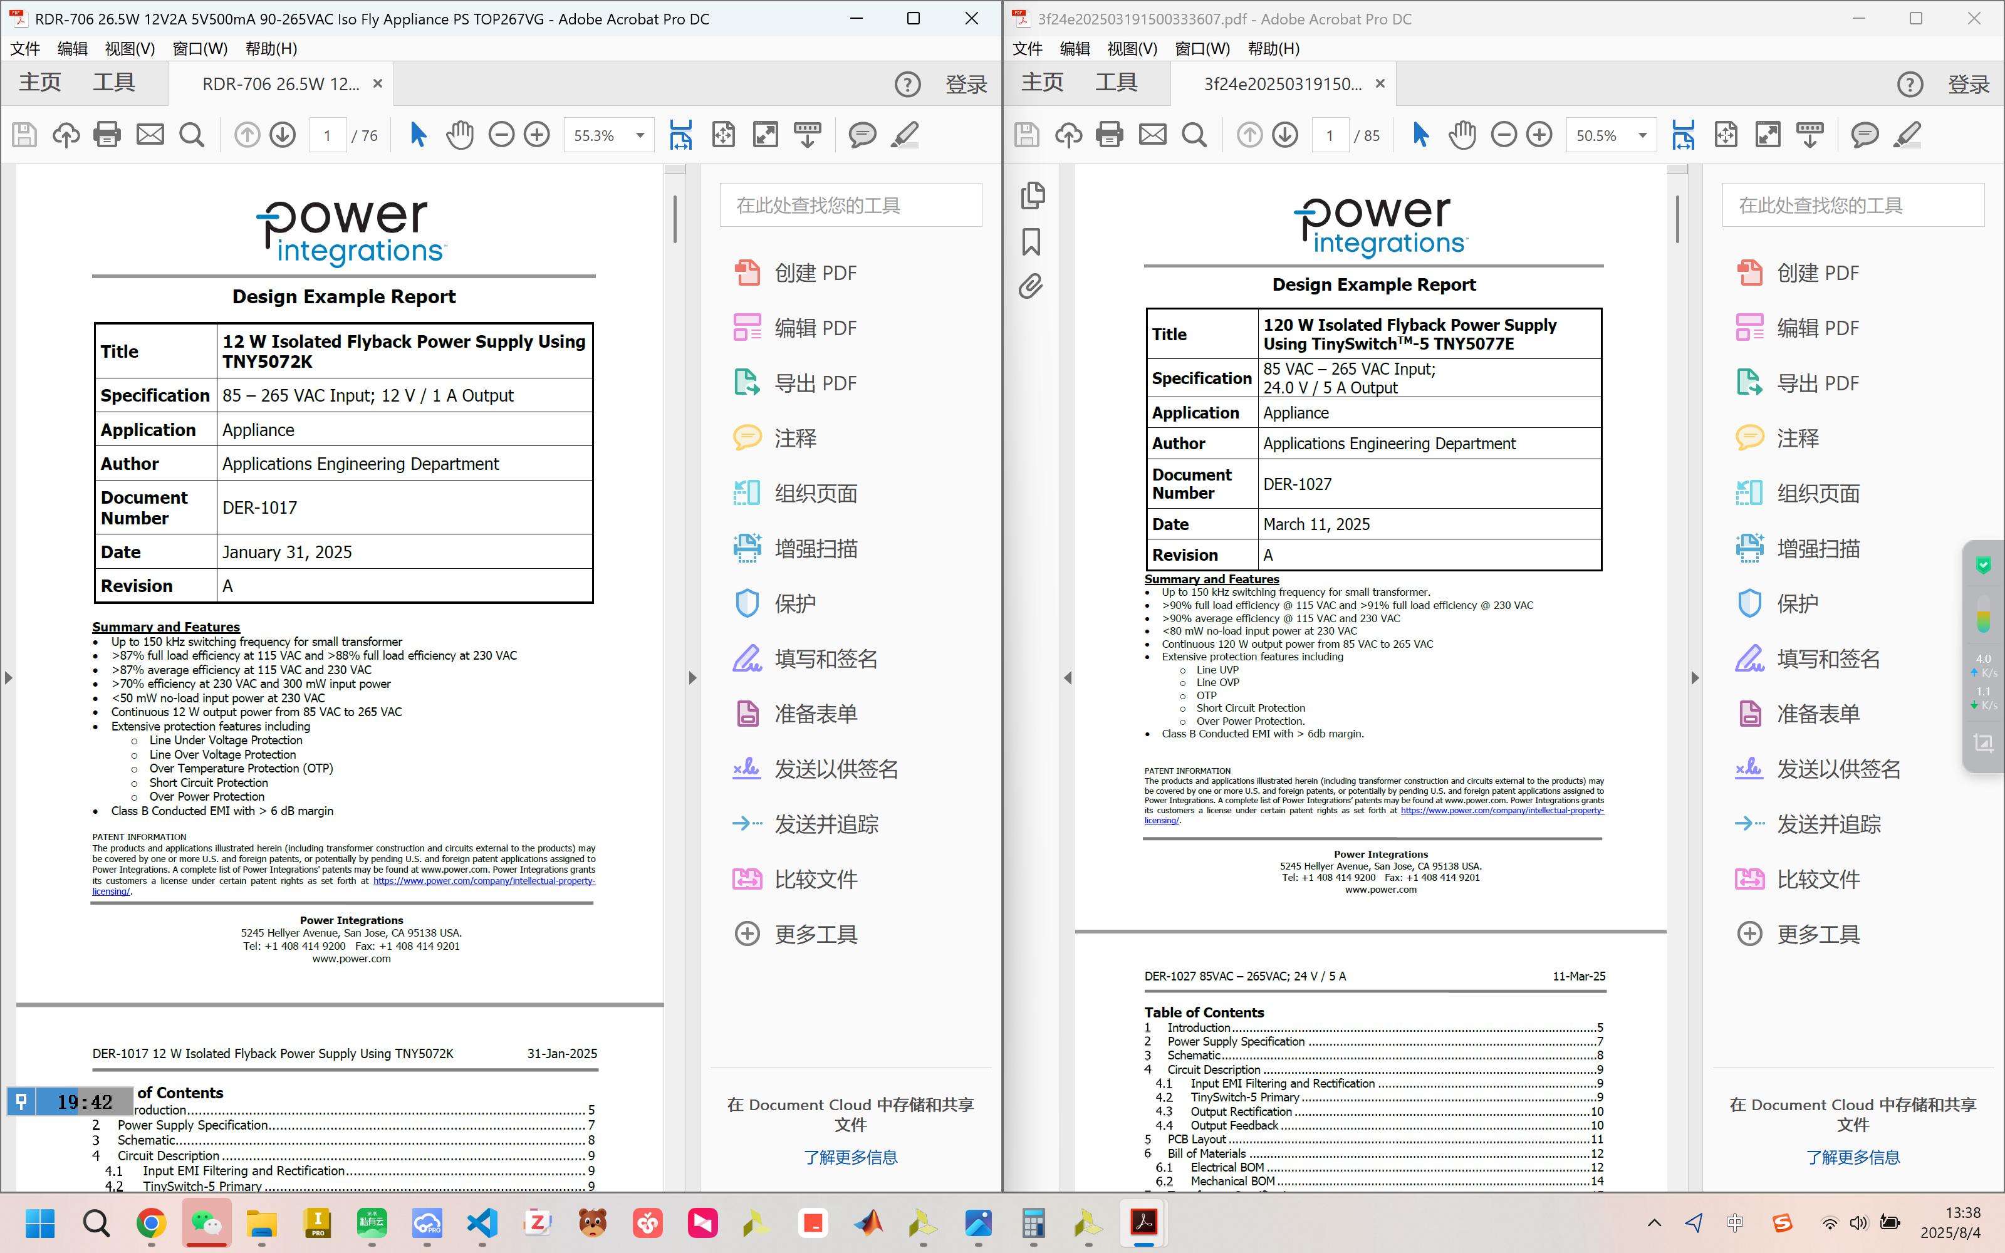Click 了解更多信息 link in right window
Image resolution: width=2005 pixels, height=1253 pixels.
(1853, 1157)
